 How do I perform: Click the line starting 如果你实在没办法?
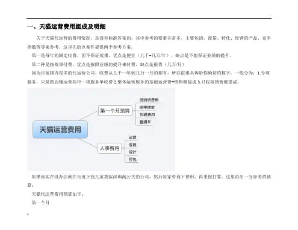151,177
